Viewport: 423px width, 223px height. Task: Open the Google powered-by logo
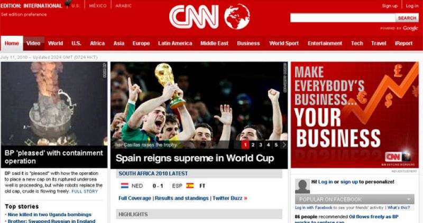(x=410, y=28)
